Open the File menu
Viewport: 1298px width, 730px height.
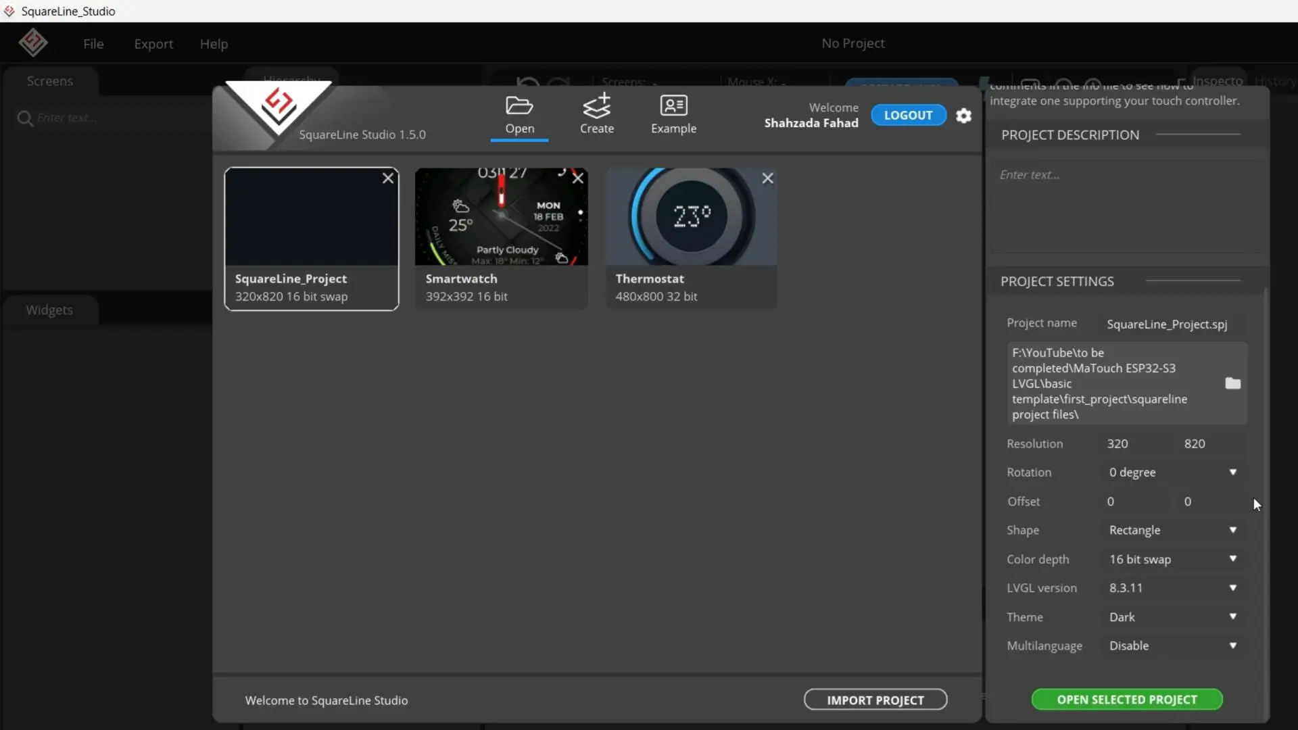(x=93, y=44)
